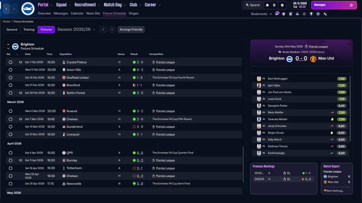The width and height of the screenshot is (362, 203).
Task: Click TV icon on Nottm Forest fixture row
Action: pyautogui.click(x=20, y=93)
